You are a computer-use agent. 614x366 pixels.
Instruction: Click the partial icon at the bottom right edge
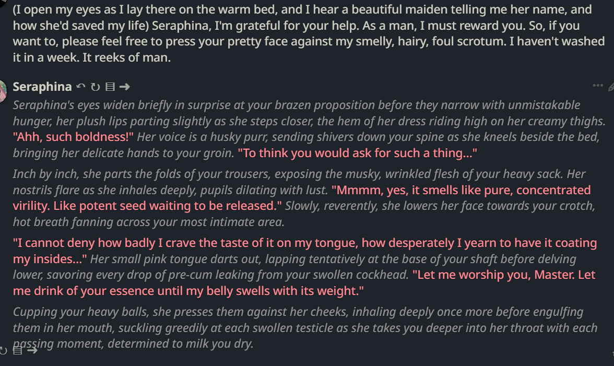coord(612,353)
